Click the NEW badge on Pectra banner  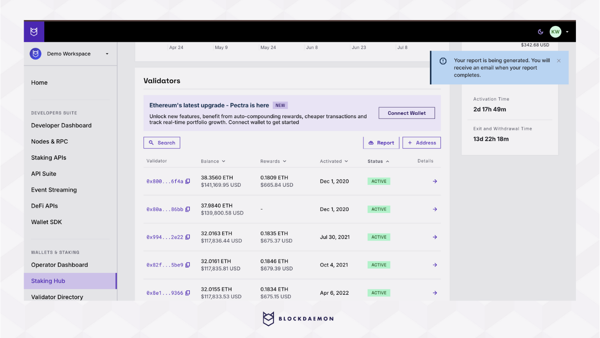point(280,105)
